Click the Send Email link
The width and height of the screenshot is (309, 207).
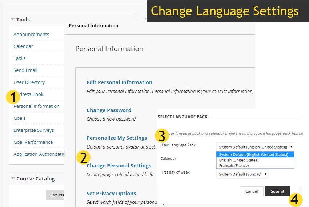click(x=25, y=70)
